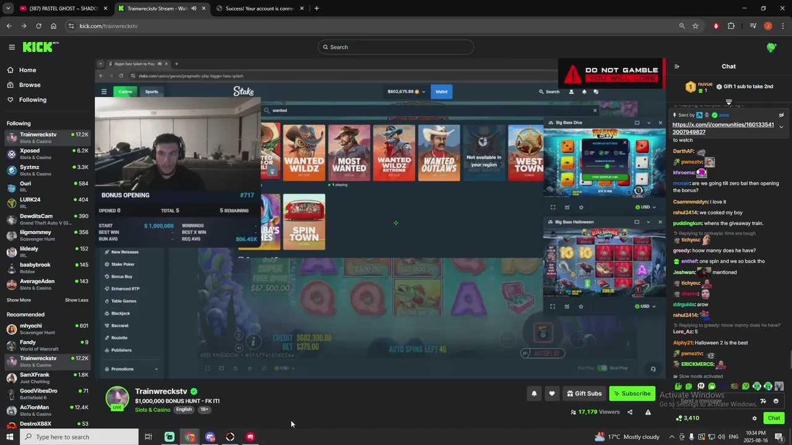Click the Windows taskbar search box
Image resolution: width=792 pixels, height=445 pixels.
pos(79,437)
